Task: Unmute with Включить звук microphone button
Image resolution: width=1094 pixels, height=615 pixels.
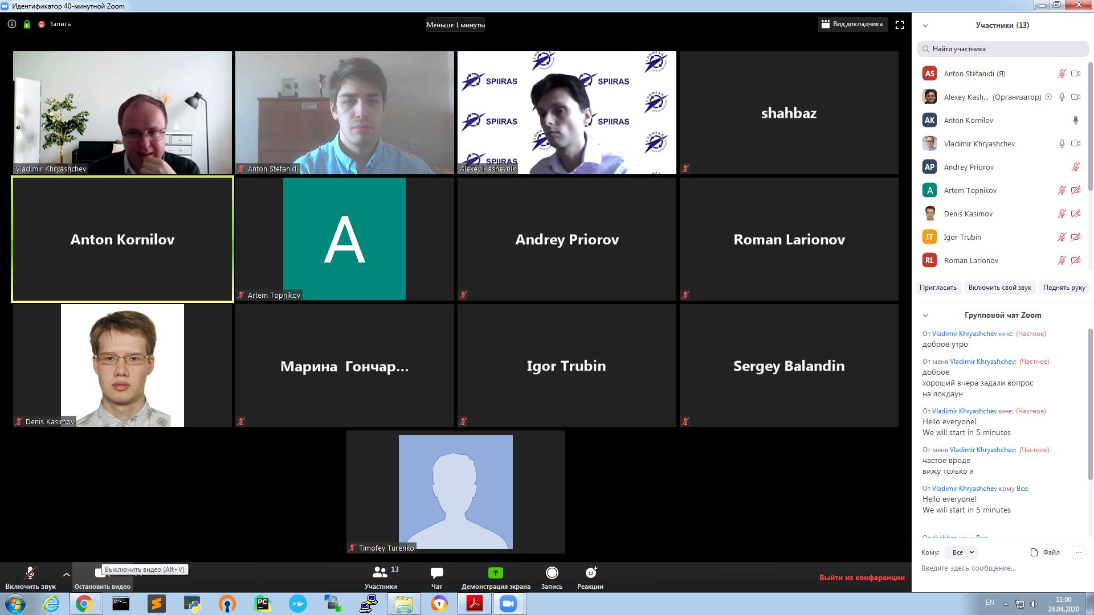Action: (30, 577)
